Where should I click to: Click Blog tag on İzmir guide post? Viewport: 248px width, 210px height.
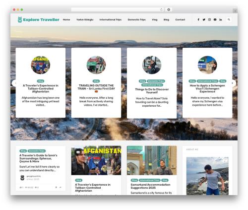point(23,151)
